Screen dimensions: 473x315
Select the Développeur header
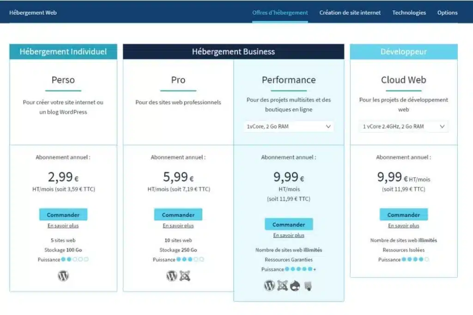(x=404, y=52)
